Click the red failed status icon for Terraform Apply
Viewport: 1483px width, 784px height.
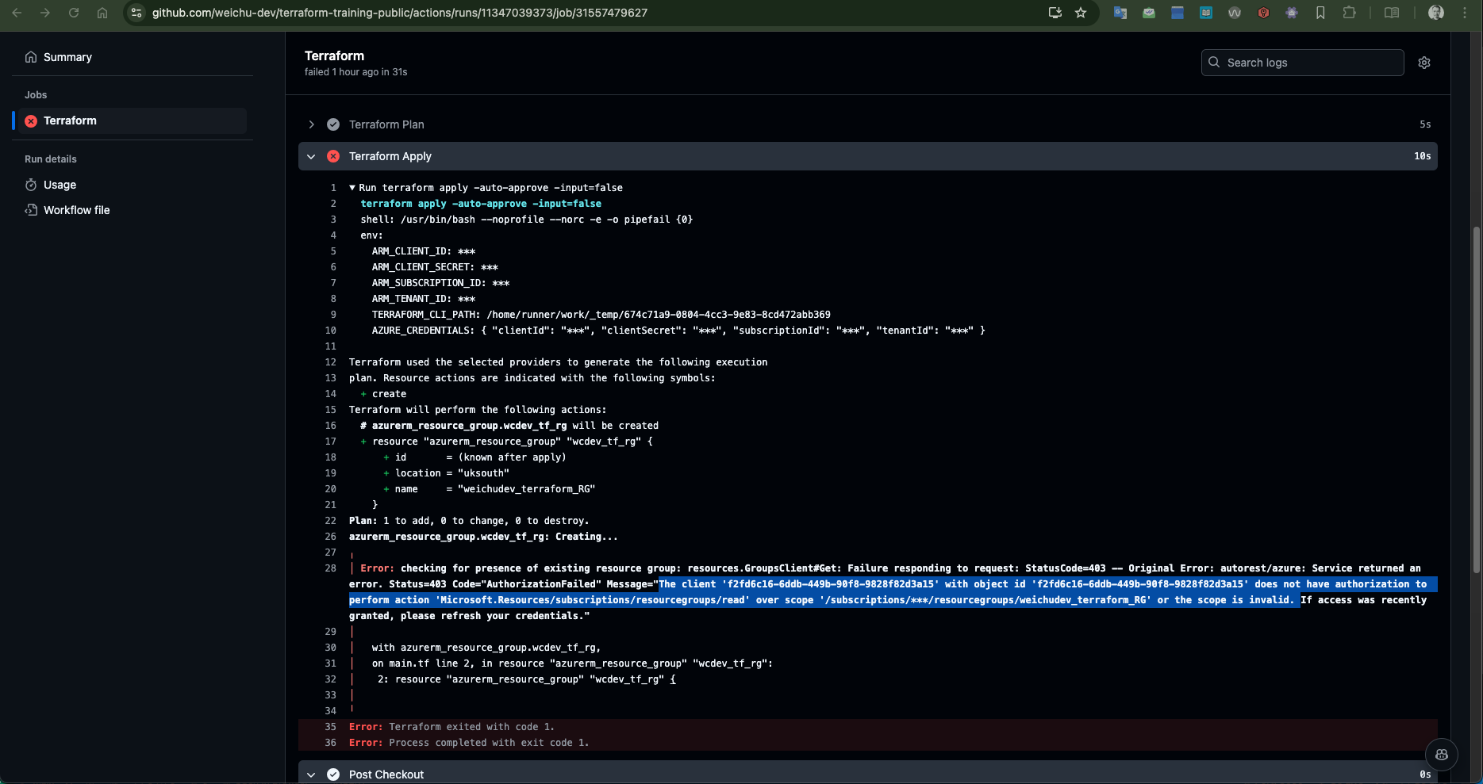333,156
